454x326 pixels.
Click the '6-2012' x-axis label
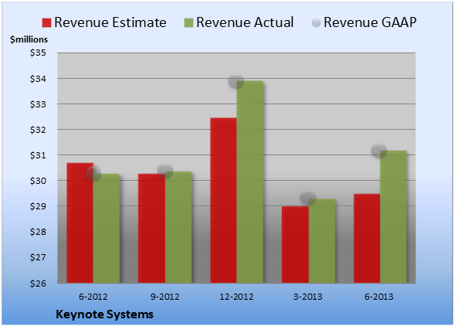click(x=93, y=297)
